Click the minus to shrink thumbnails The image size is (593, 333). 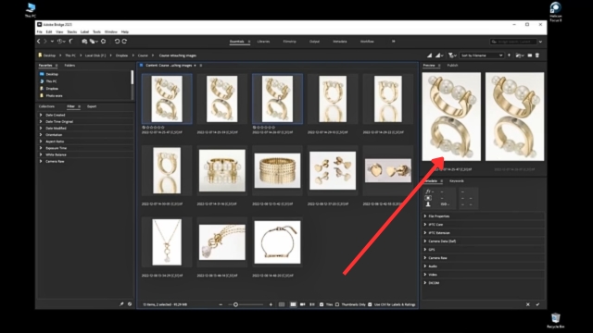pos(221,304)
